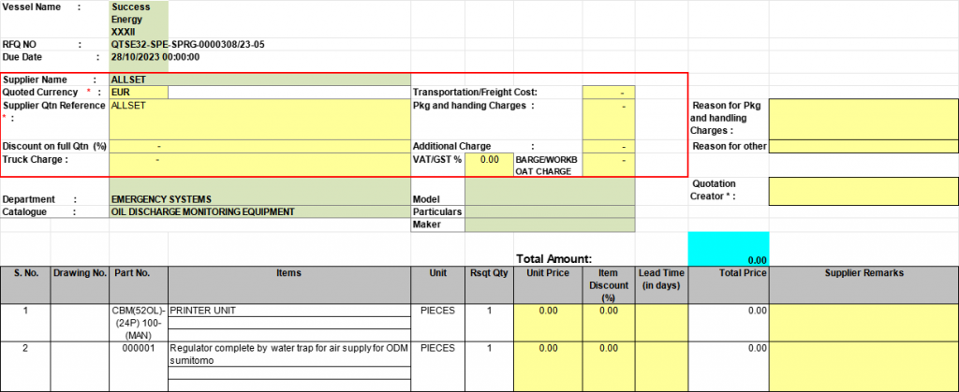Click the Quotation Creator input field

pyautogui.click(x=863, y=191)
